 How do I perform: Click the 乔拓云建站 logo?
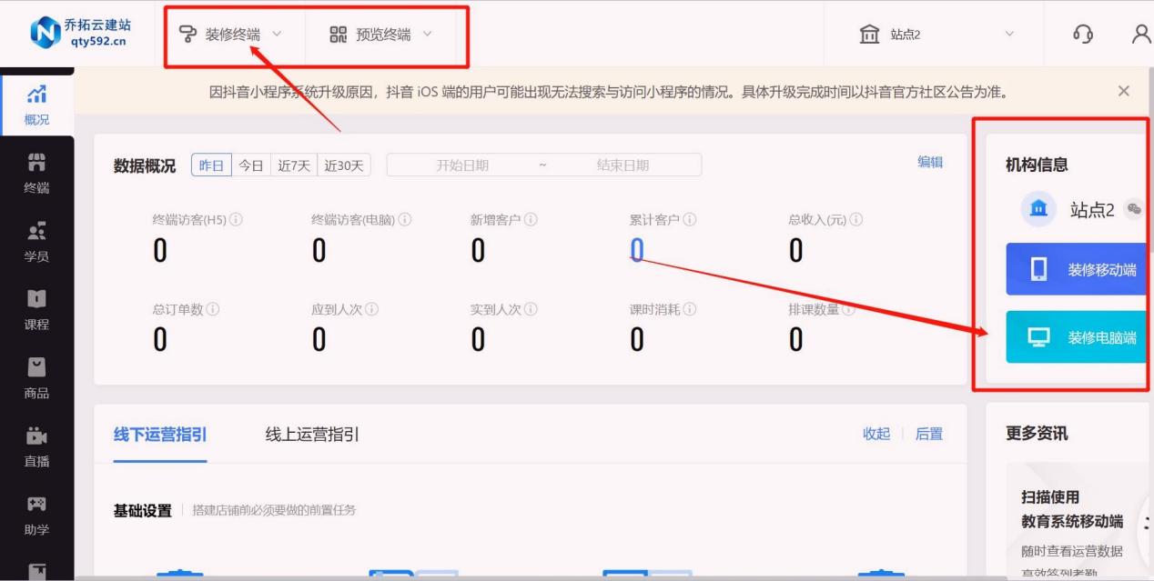pyautogui.click(x=80, y=34)
